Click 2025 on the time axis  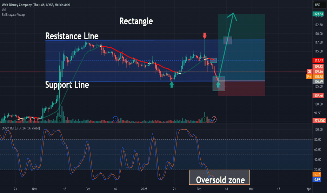[144, 189]
